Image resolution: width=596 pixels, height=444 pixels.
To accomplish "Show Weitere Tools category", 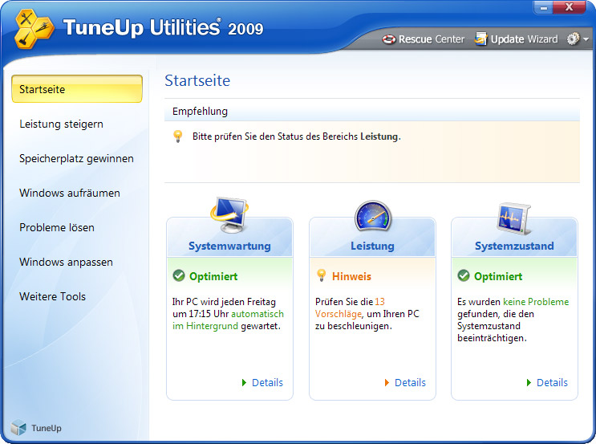I will point(52,296).
